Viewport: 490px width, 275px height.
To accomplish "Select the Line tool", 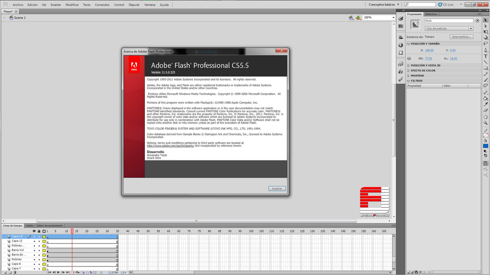I will (x=485, y=62).
